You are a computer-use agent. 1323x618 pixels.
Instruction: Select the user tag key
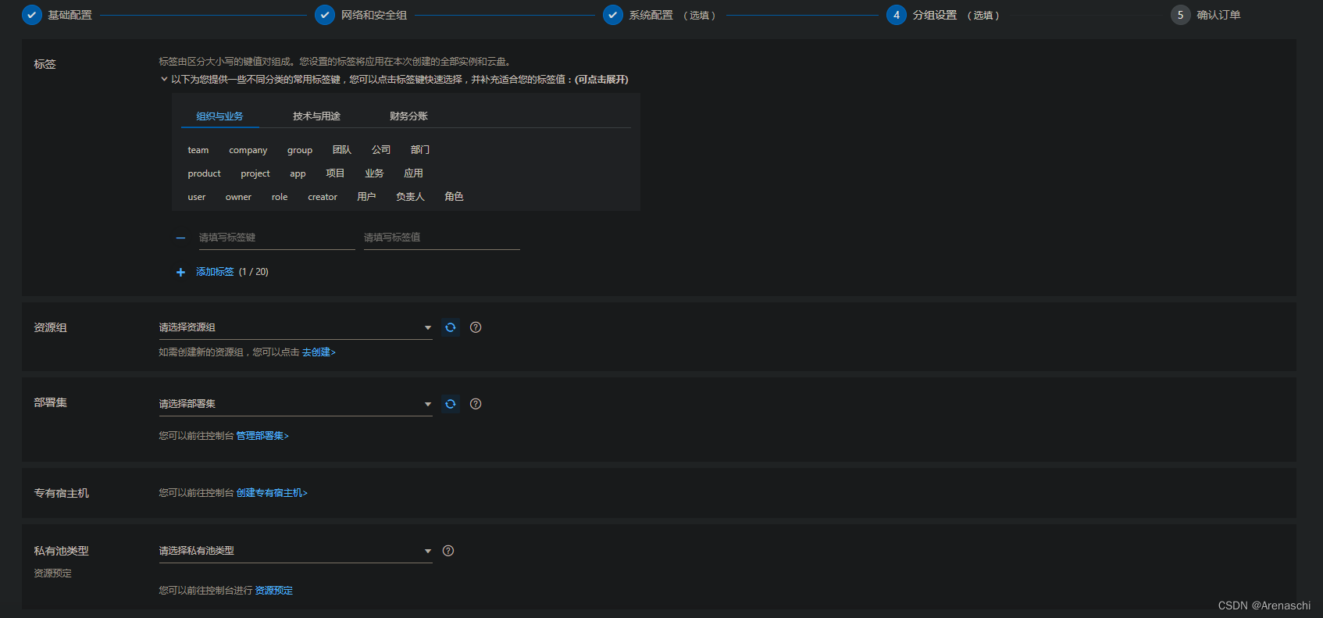[197, 197]
